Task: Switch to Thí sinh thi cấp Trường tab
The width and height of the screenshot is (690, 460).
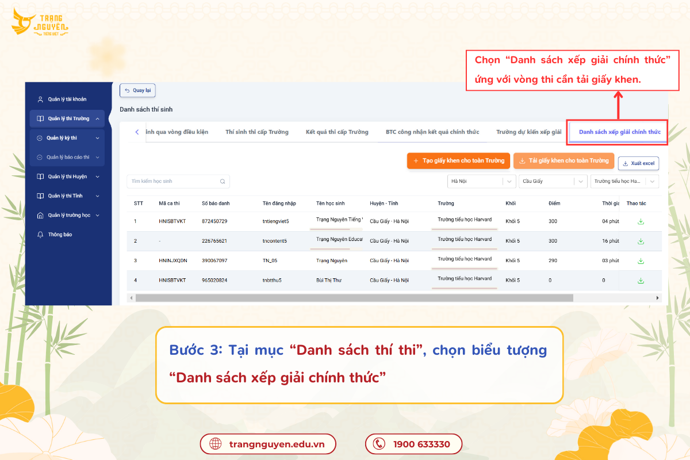Action: (x=257, y=132)
